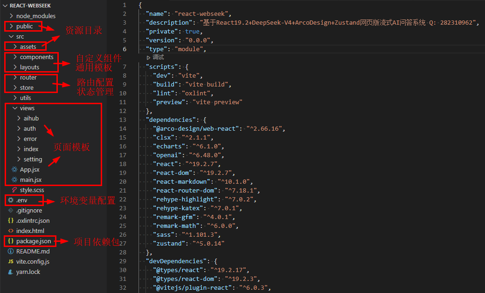Click the yarn icon beside yarn.lock
485x293 pixels.
tap(11, 272)
